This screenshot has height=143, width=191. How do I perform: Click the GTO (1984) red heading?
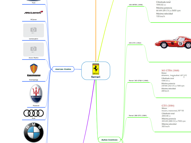coord(168,106)
